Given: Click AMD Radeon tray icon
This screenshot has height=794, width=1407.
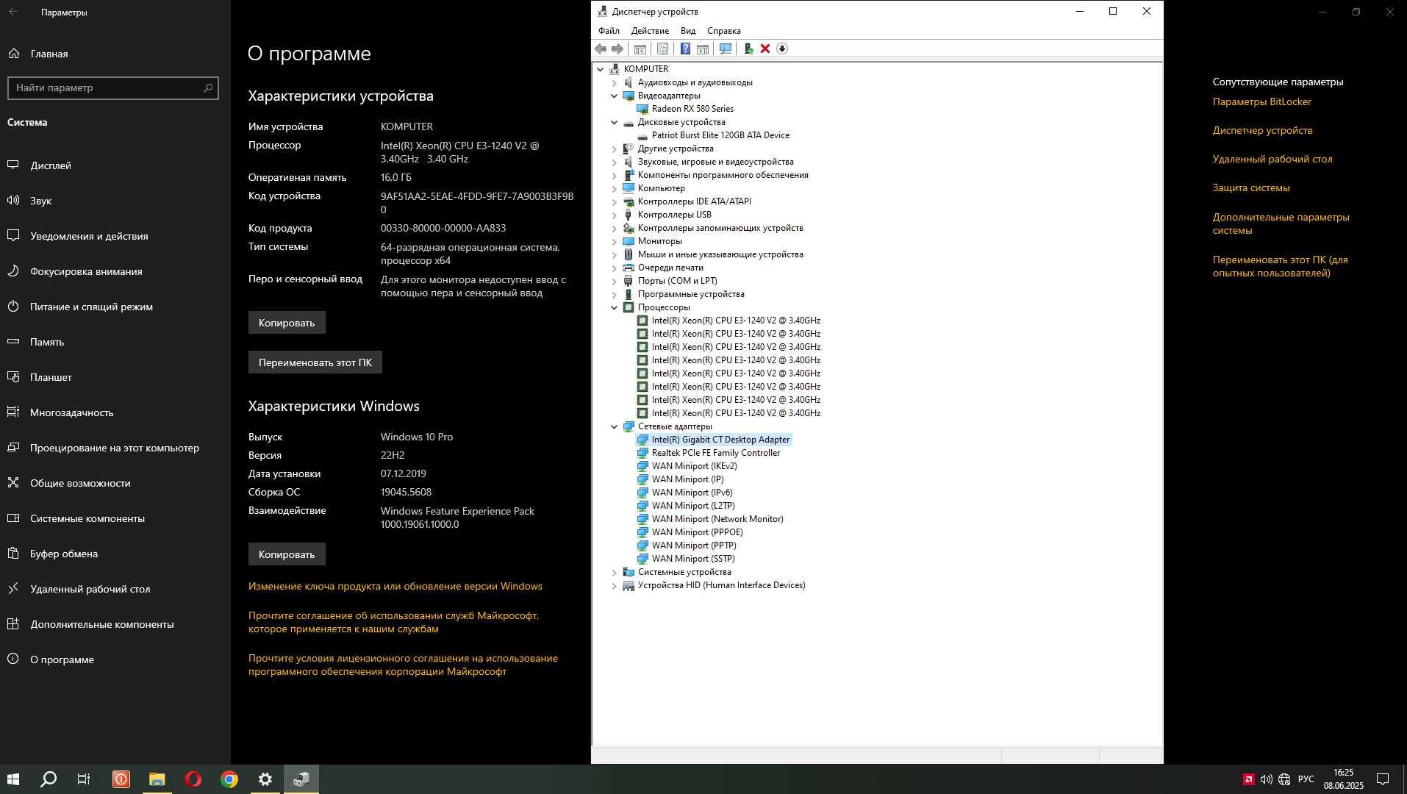Looking at the screenshot, I should tap(1248, 779).
